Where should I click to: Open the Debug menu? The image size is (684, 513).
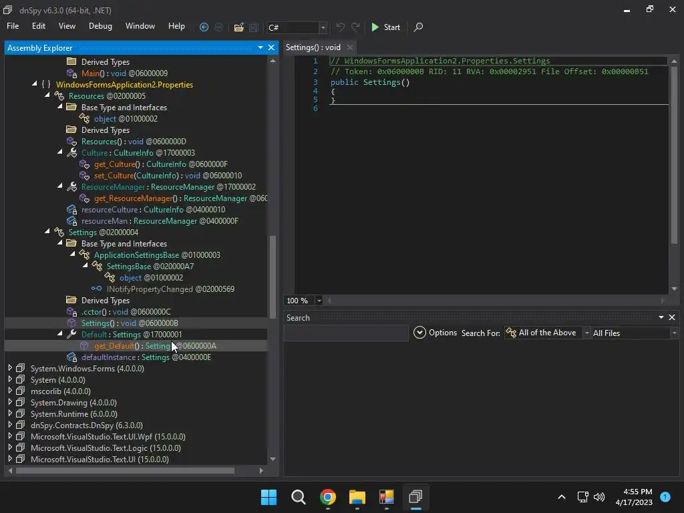tap(100, 26)
